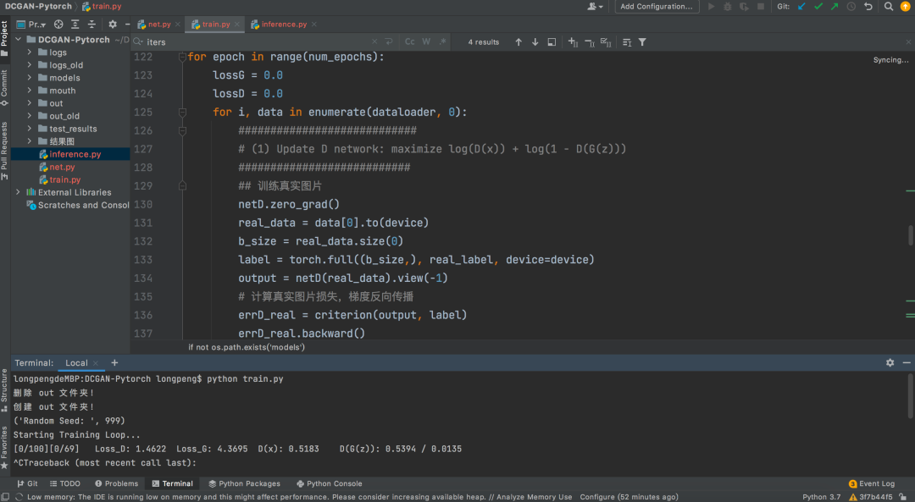Select all occurrences icon in find bar

click(x=606, y=42)
